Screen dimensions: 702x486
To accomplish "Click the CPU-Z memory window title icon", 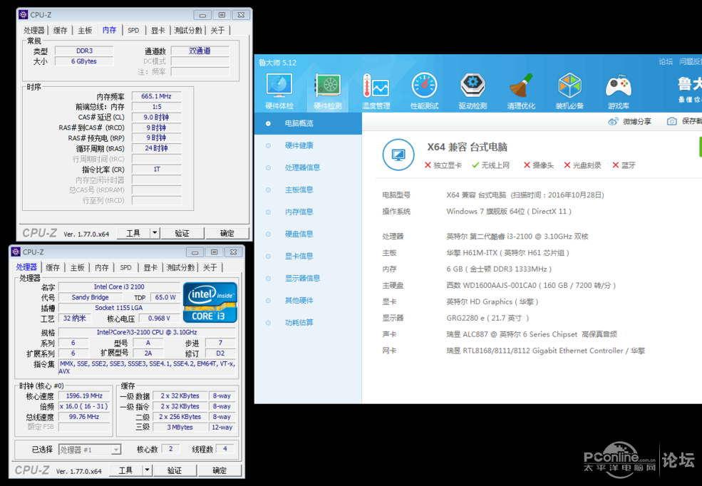I will (24, 15).
